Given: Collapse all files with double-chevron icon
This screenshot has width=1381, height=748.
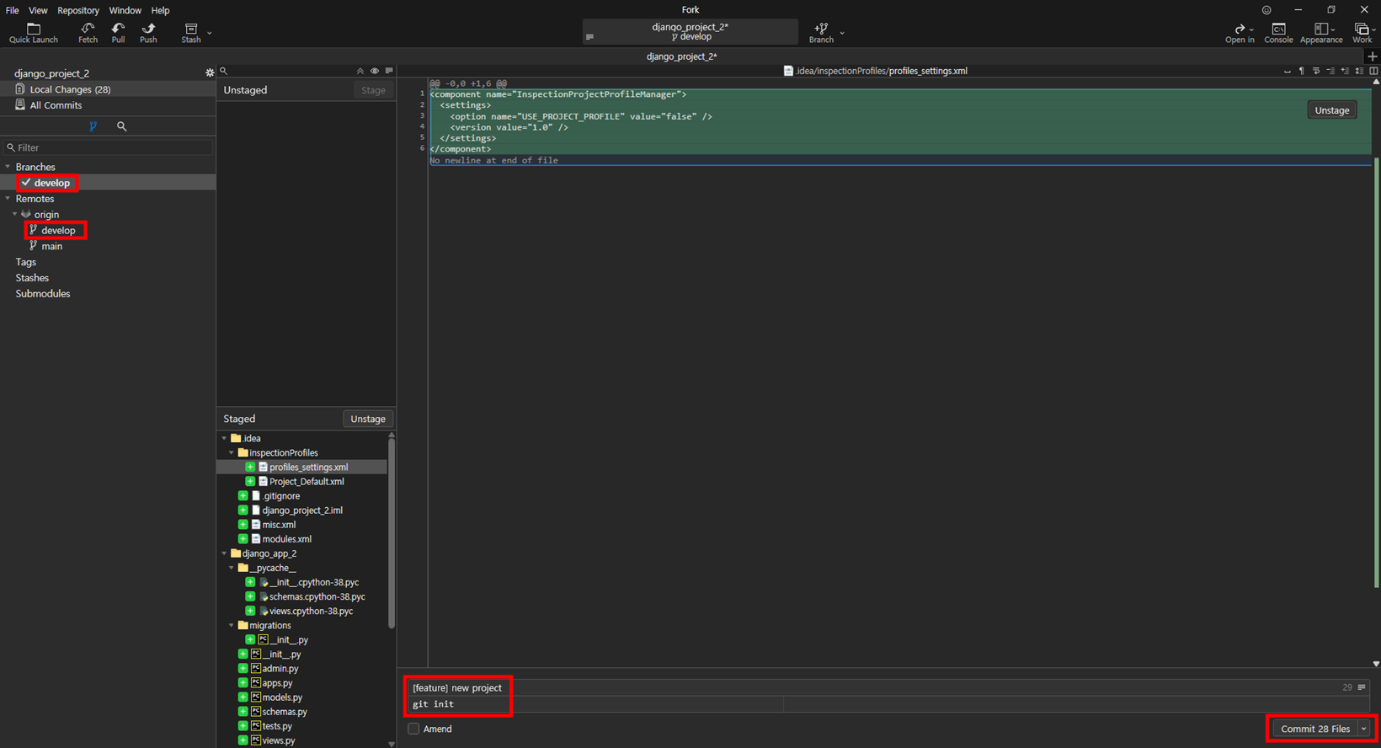Looking at the screenshot, I should (360, 71).
